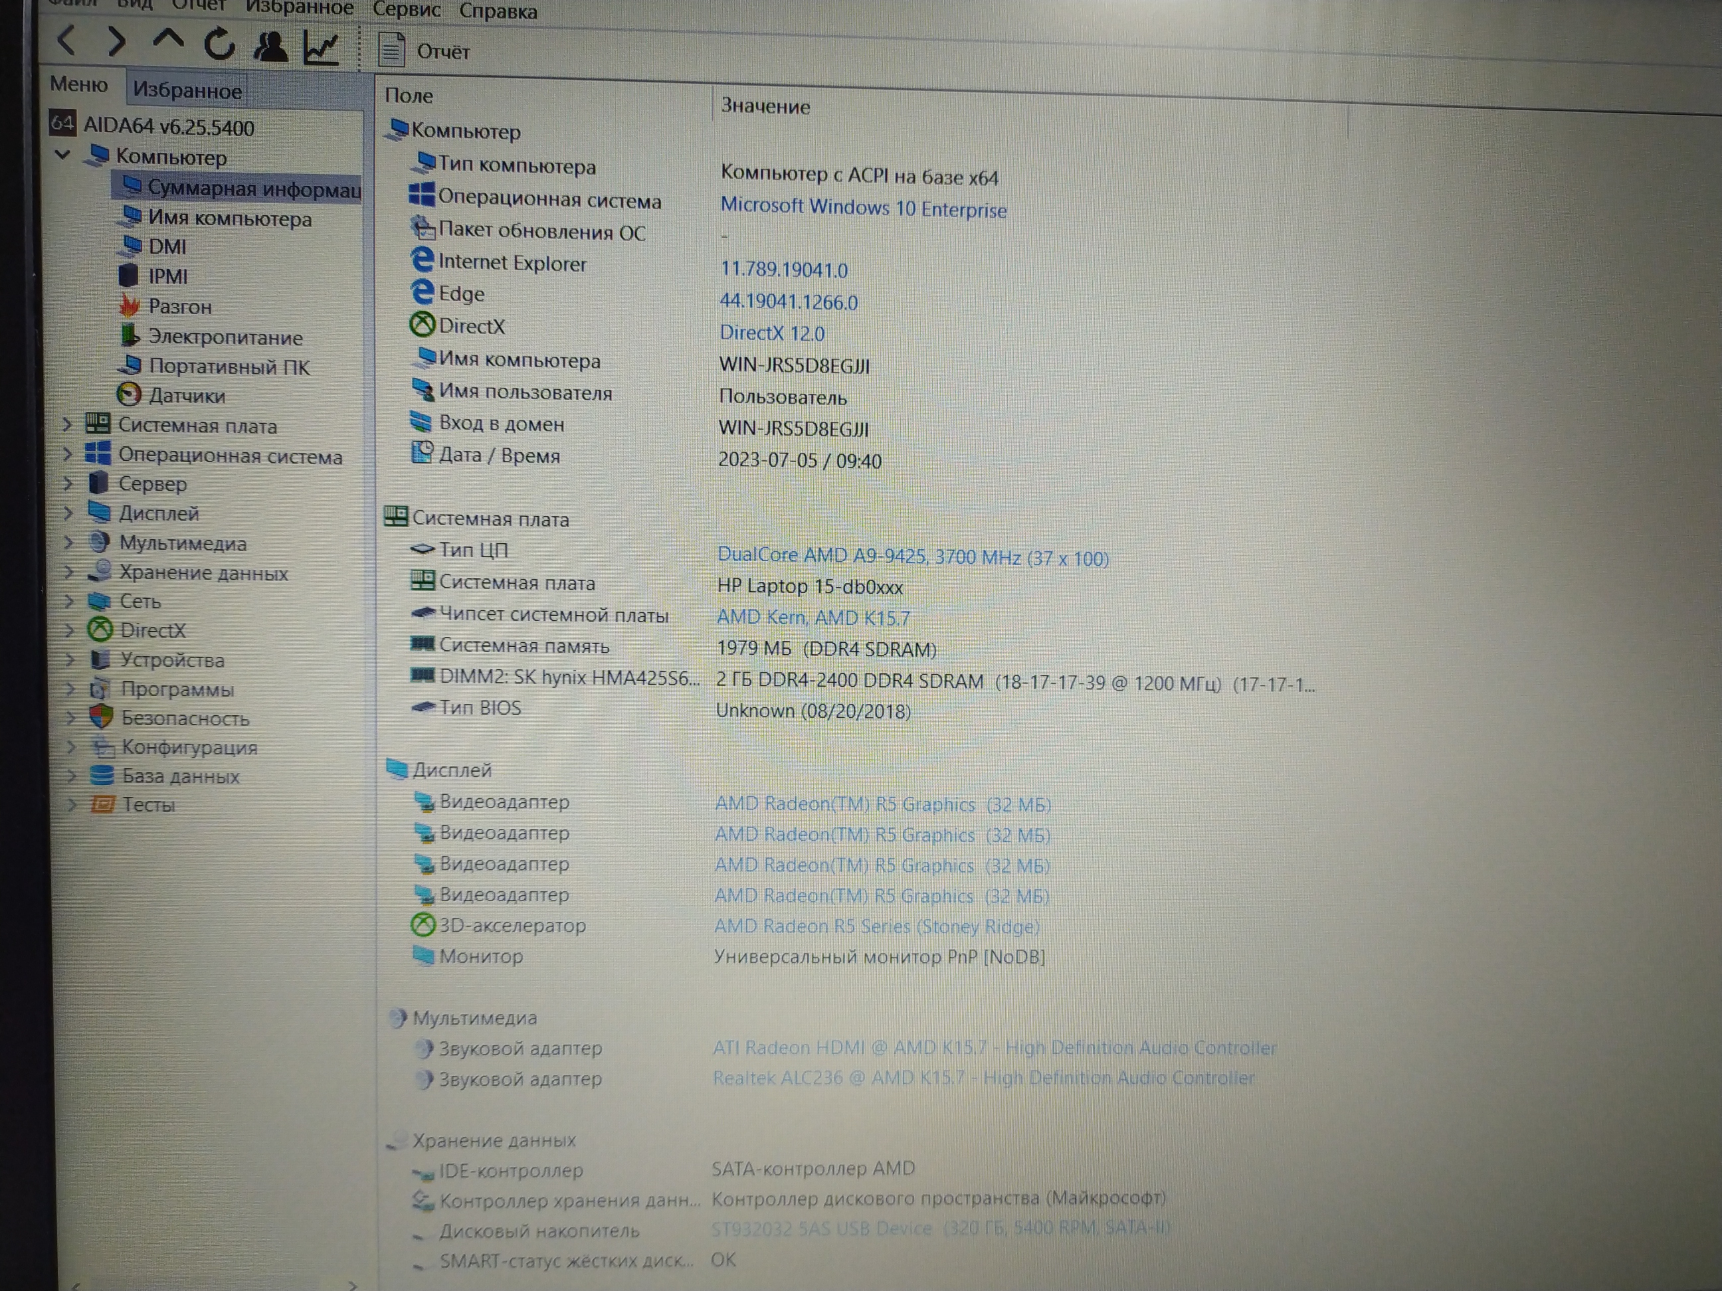Open the user management toolbar icon
Image resolution: width=1722 pixels, height=1291 pixels.
[270, 46]
